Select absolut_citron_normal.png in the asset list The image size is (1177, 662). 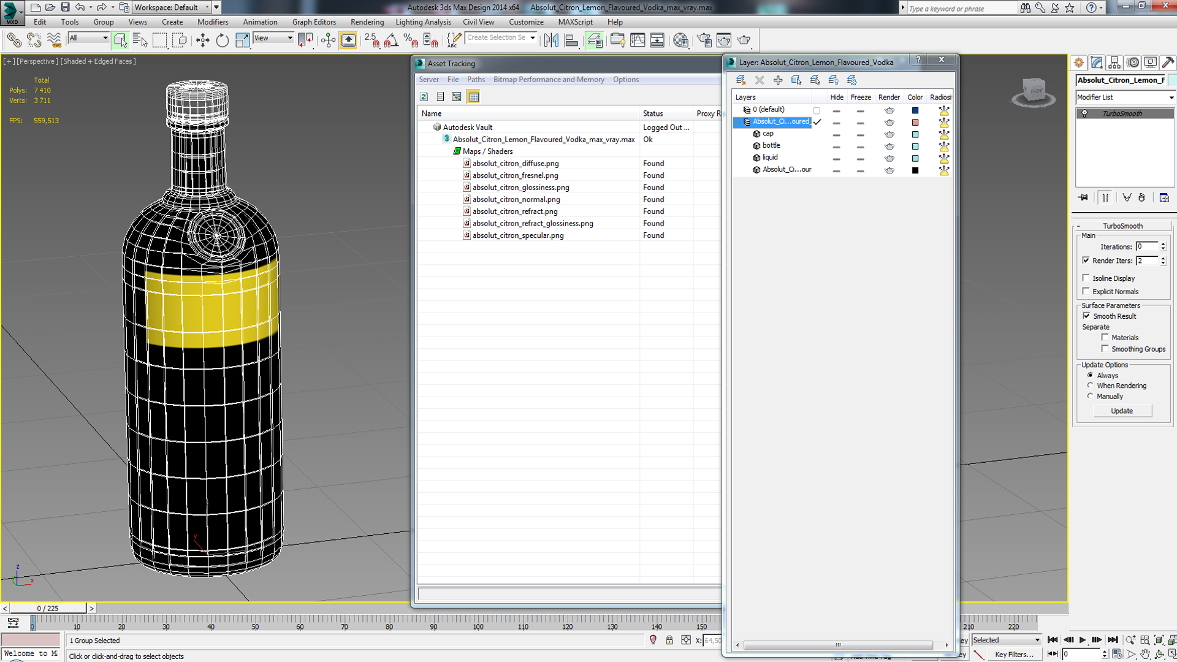[516, 199]
